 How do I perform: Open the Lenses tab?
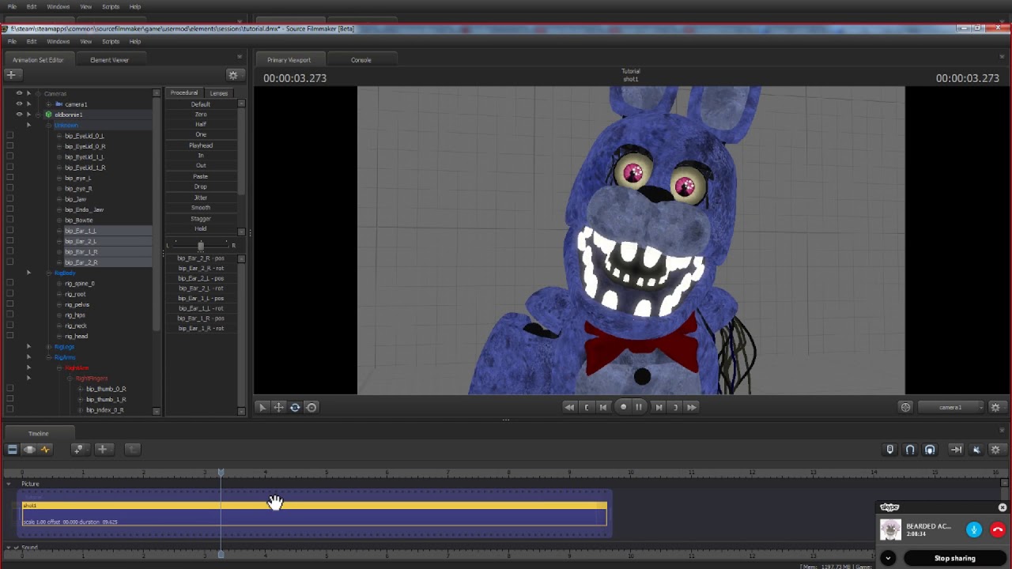tap(219, 93)
